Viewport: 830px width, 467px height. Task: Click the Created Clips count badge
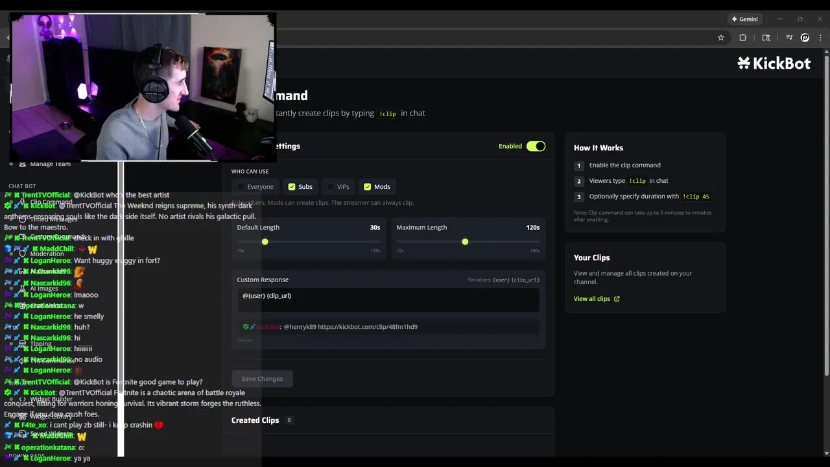point(289,420)
